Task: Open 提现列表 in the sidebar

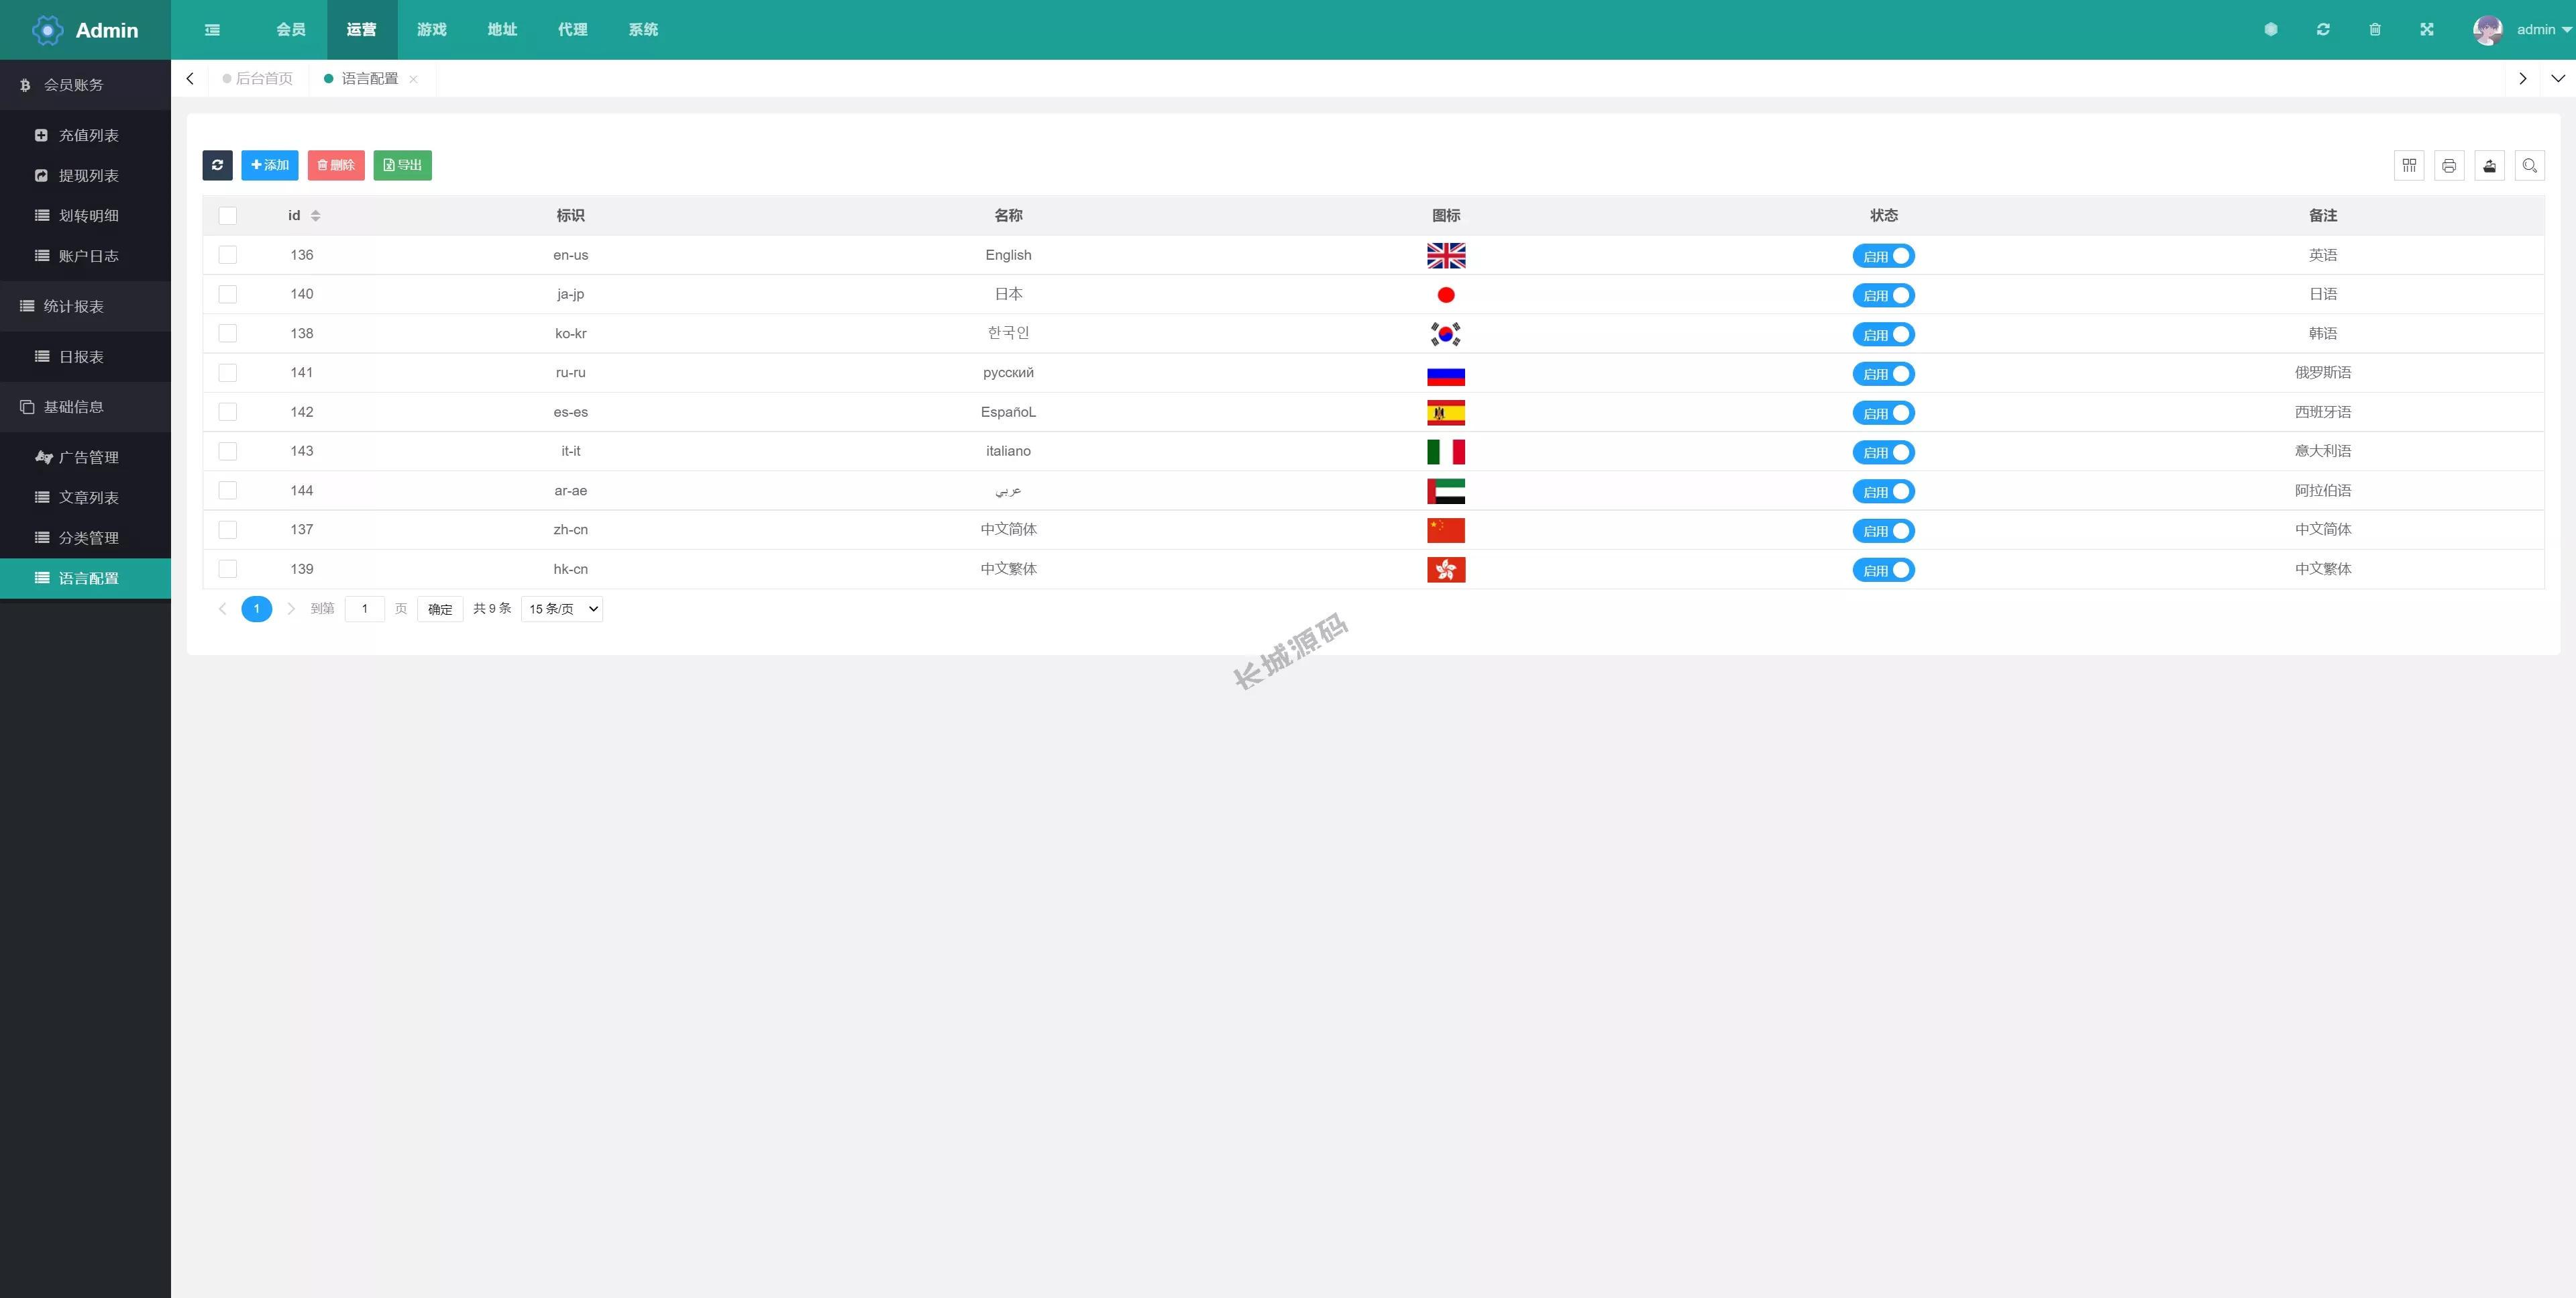Action: point(85,176)
